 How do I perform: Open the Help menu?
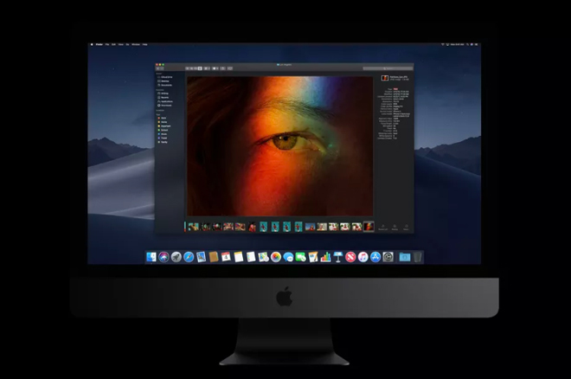[x=145, y=44]
